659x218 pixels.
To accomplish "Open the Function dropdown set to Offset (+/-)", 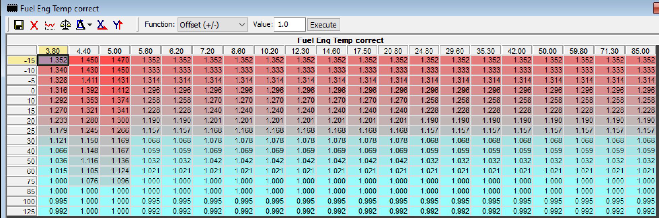I will tap(212, 25).
